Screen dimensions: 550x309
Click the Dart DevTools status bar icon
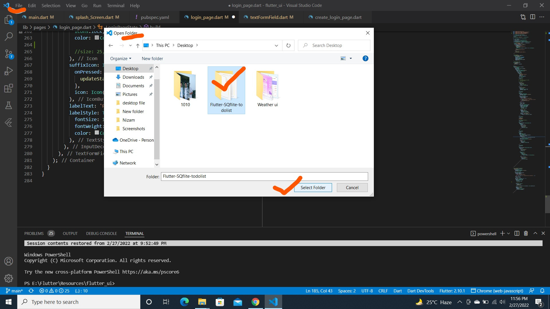421,291
